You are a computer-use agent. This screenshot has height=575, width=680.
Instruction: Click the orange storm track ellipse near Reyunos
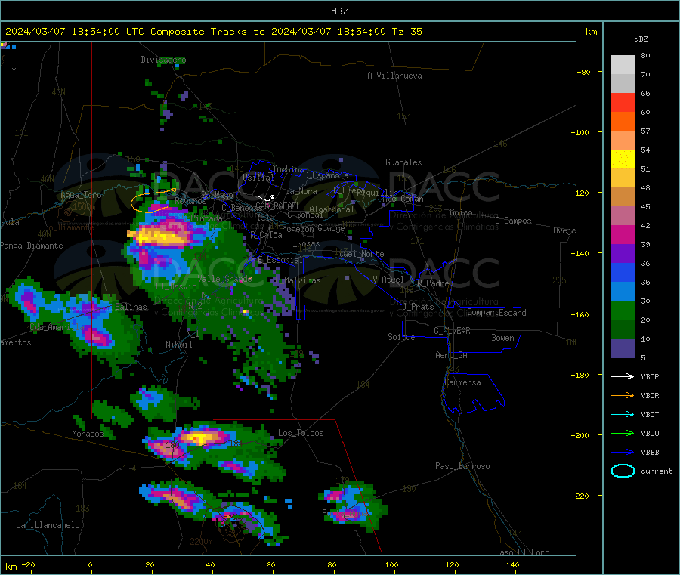pyautogui.click(x=153, y=200)
